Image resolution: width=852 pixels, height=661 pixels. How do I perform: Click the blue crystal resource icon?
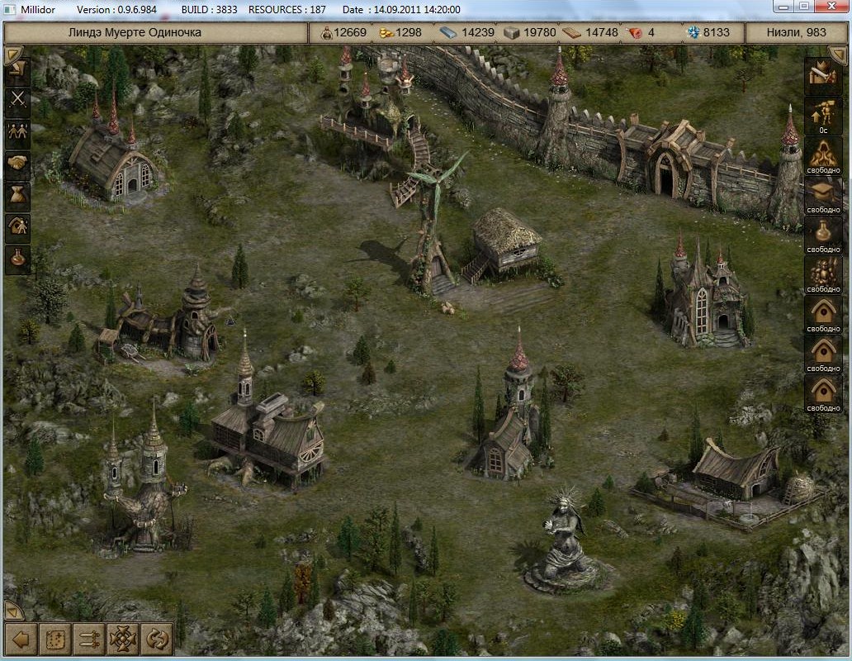pyautogui.click(x=693, y=32)
